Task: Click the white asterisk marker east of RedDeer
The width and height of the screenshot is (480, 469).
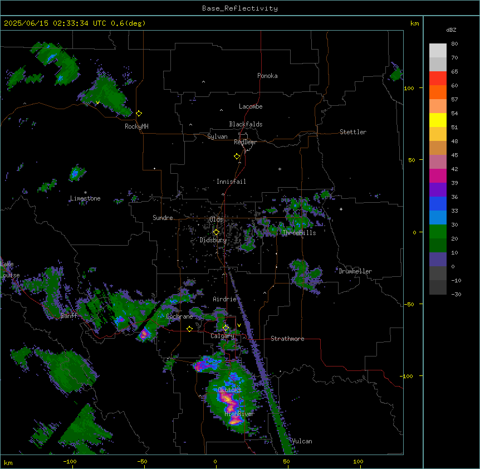Action: [280, 169]
